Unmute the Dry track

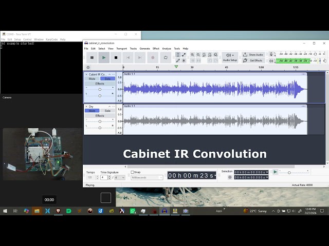coord(92,111)
